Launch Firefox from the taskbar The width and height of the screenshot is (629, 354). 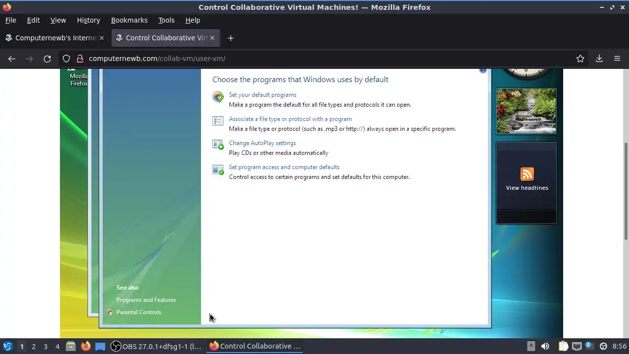click(86, 346)
